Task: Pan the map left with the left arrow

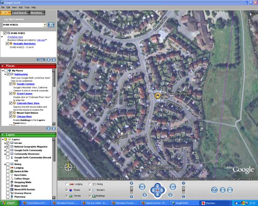Action: coord(153,190)
